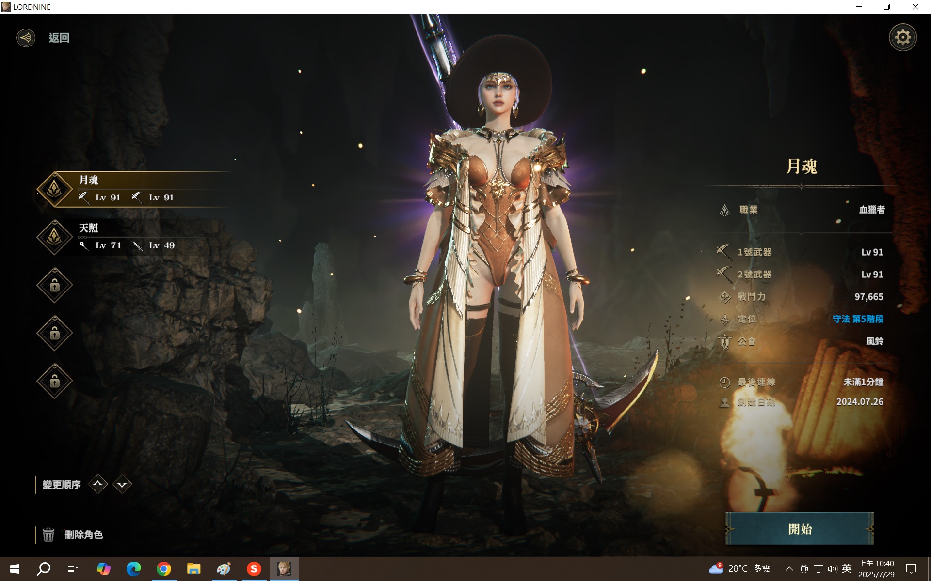Click the 職業 class icon
The image size is (931, 581).
click(x=724, y=210)
